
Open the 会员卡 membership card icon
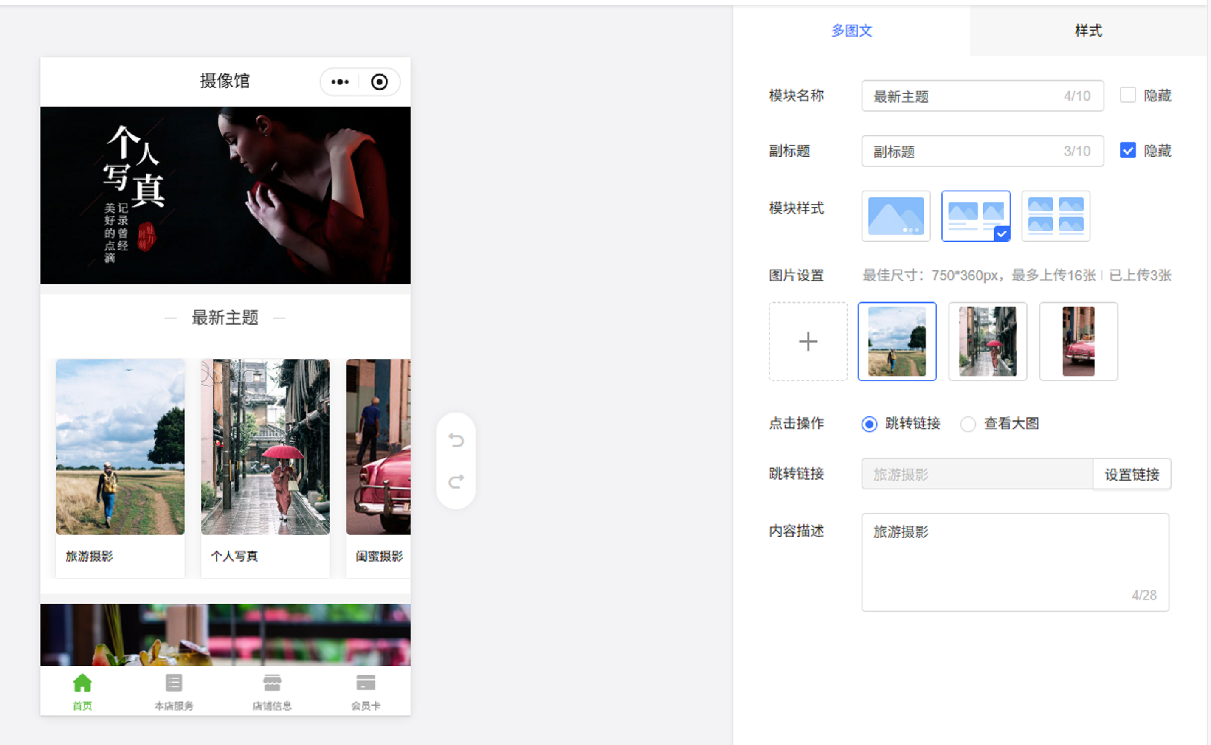(366, 683)
